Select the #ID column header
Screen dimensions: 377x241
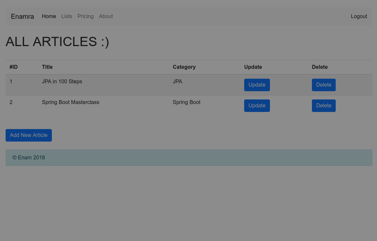(x=14, y=67)
